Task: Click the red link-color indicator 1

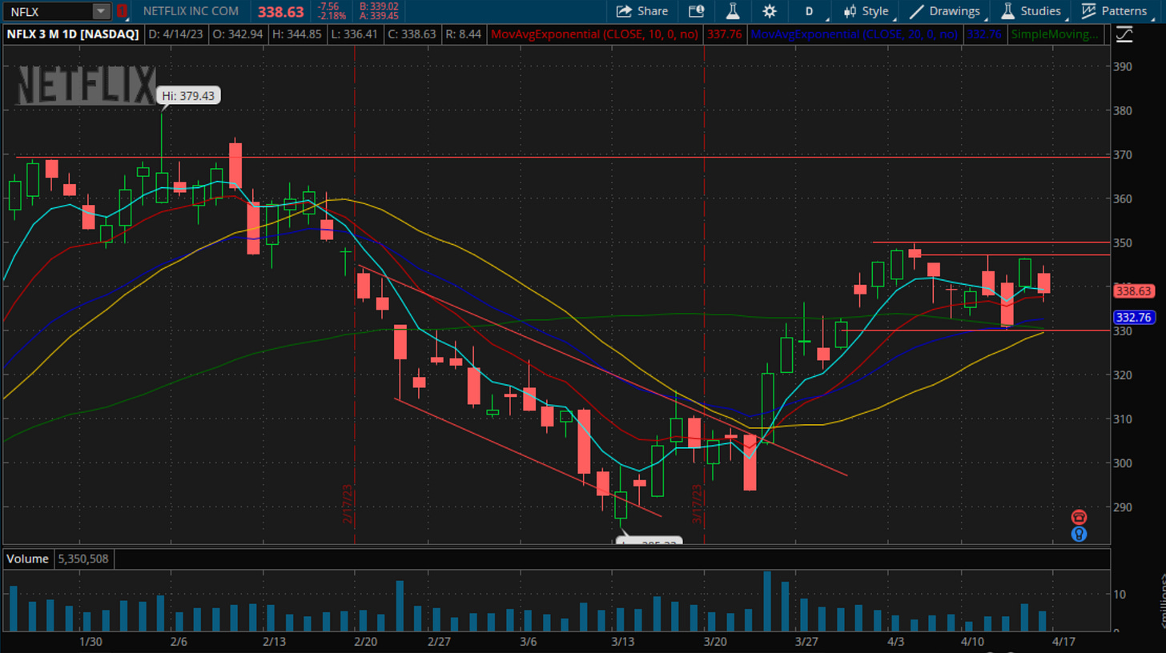Action: 122,11
